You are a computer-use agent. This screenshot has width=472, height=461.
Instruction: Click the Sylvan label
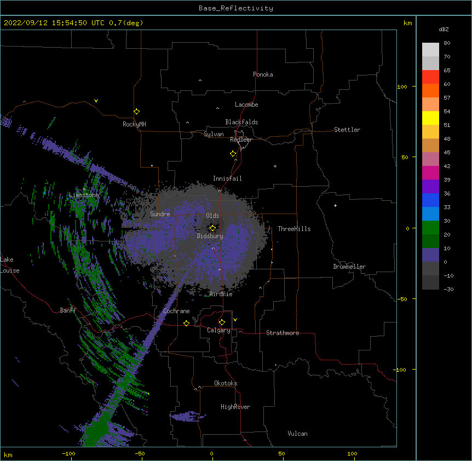[x=214, y=134]
